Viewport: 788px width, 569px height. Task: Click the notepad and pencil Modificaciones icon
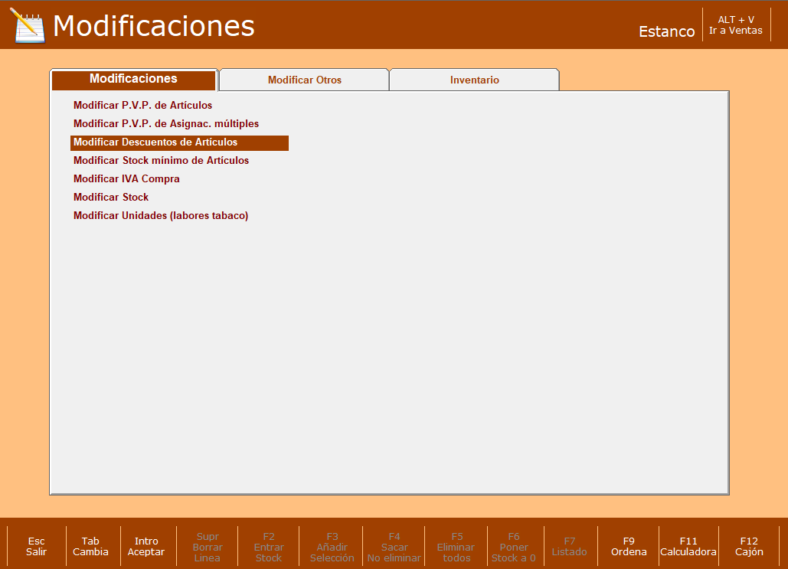[28, 25]
